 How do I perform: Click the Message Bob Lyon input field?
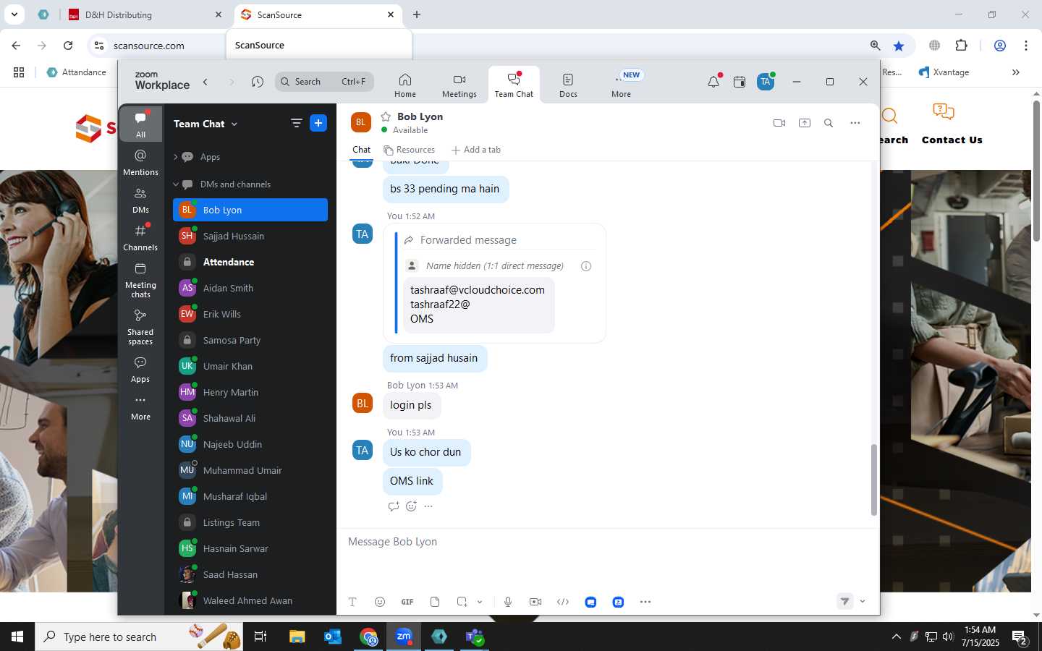(x=608, y=542)
